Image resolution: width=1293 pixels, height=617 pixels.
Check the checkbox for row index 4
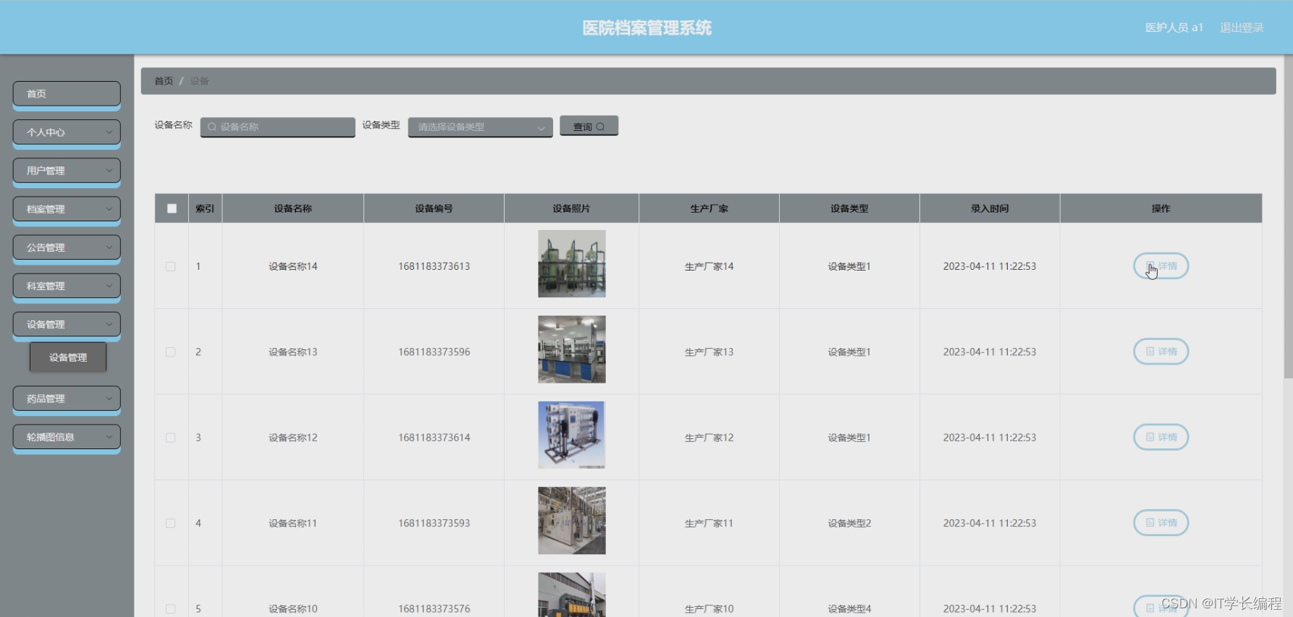[x=171, y=523]
